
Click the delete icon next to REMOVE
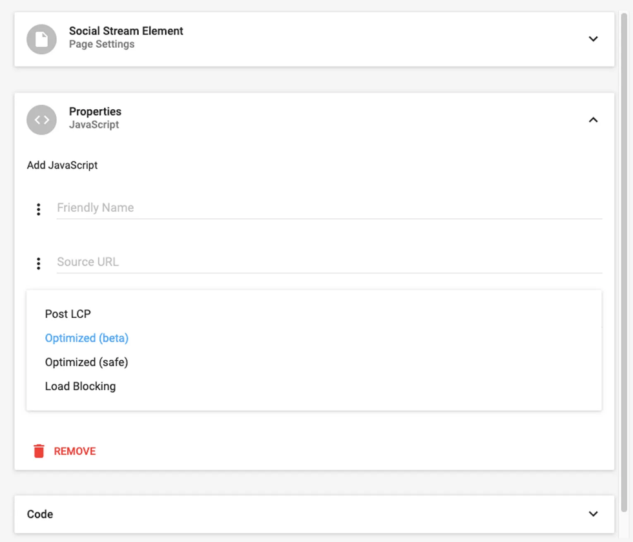(39, 451)
